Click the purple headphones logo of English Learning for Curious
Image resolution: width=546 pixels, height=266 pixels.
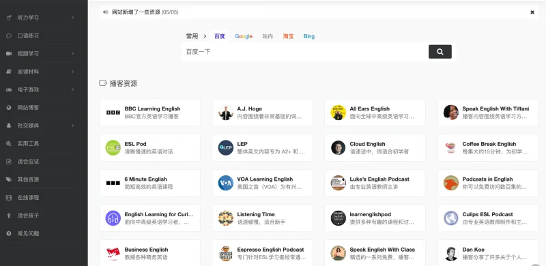tap(113, 218)
